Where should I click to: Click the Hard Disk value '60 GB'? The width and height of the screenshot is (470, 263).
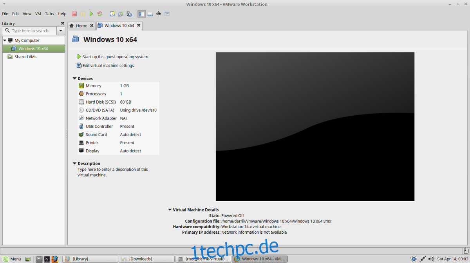coord(125,102)
